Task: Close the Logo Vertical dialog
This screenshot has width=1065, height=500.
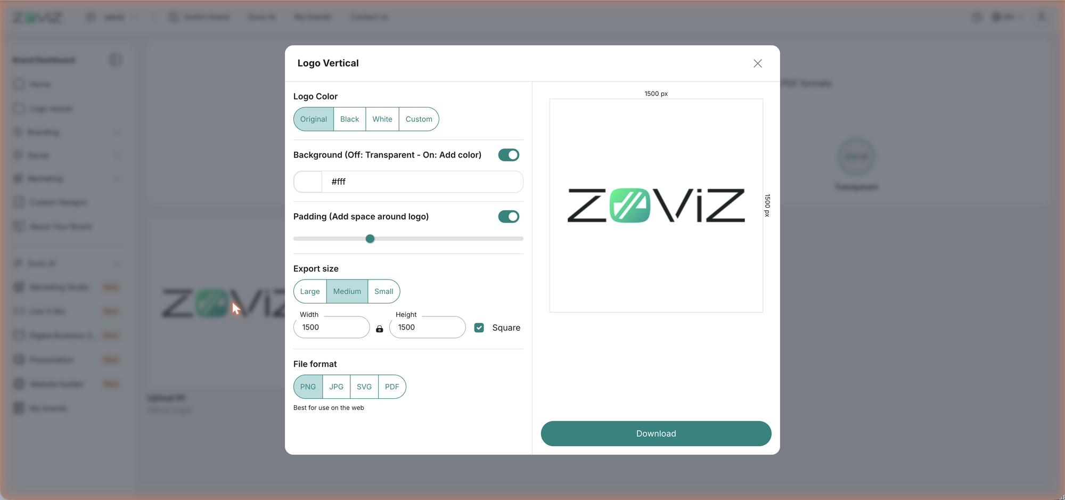Action: pos(757,63)
